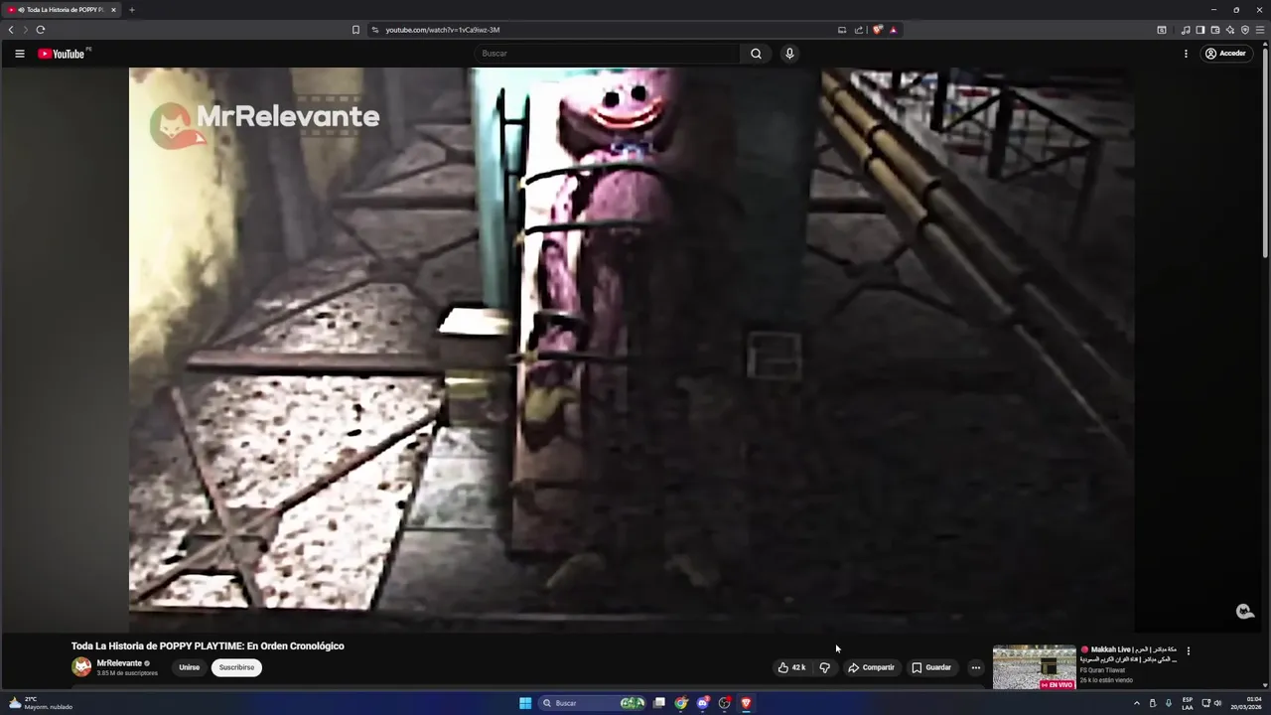Open the ESP LAA language indicator
The image size is (1271, 715).
coord(1188,703)
